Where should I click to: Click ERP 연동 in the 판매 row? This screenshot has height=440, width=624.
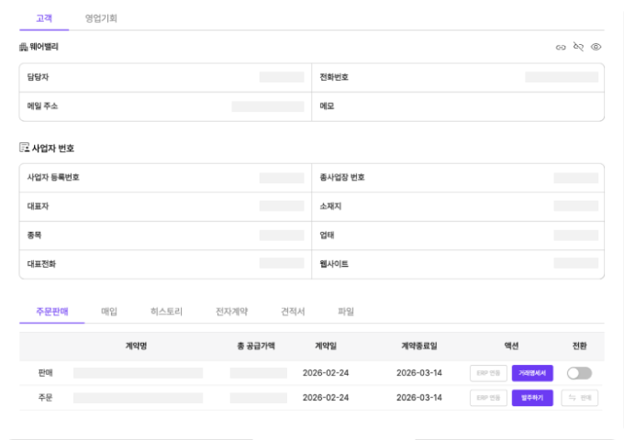point(488,373)
